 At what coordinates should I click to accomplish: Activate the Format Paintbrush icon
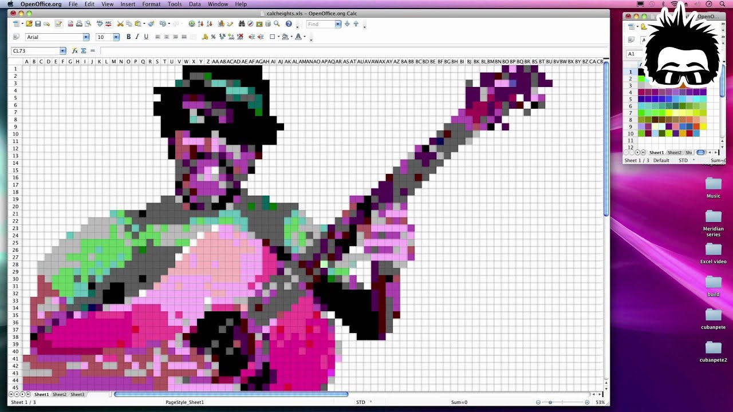point(152,23)
